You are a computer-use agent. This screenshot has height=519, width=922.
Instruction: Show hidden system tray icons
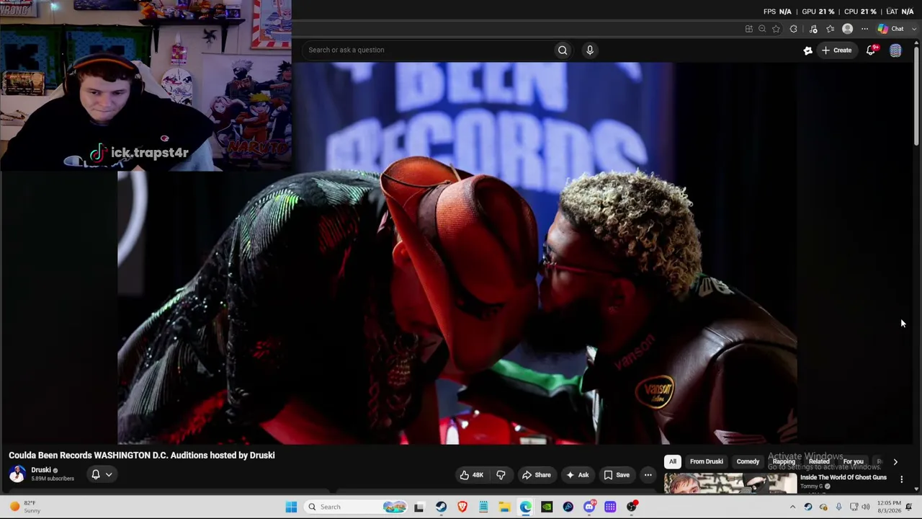pyautogui.click(x=792, y=507)
